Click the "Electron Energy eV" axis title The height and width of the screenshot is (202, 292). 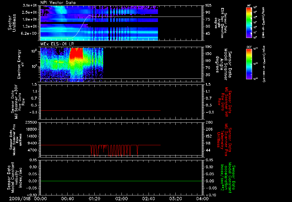point(21,64)
